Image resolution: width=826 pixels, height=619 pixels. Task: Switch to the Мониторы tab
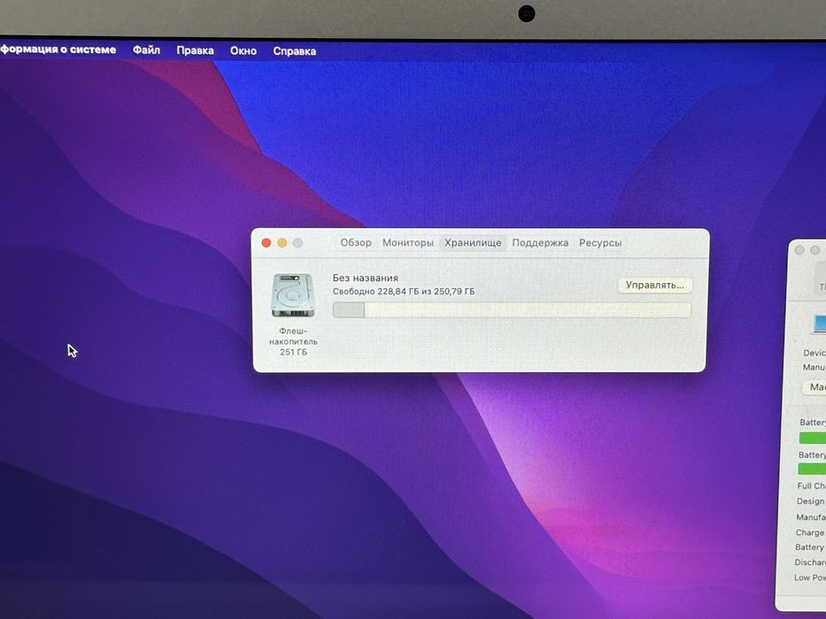pyautogui.click(x=408, y=242)
